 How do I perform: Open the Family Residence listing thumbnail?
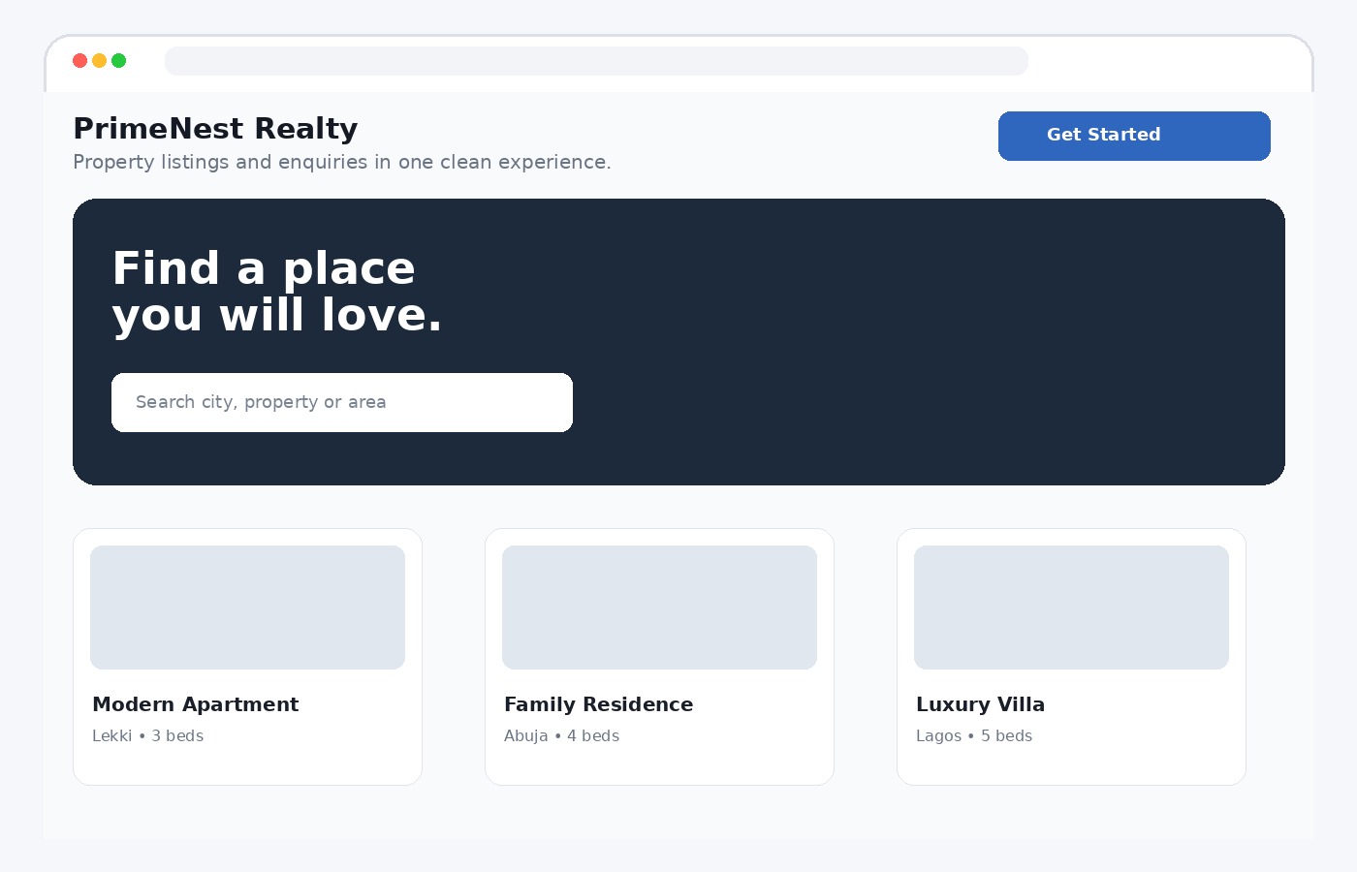(x=659, y=607)
